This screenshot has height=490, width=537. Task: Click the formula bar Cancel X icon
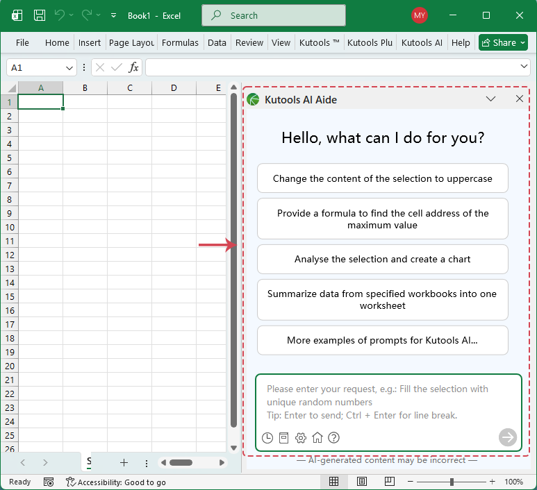click(100, 67)
